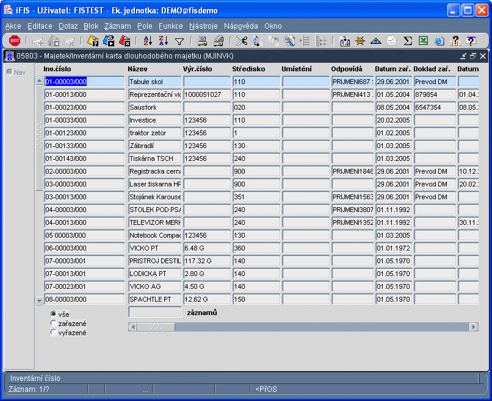Click the inner MJINVK window restore button
This screenshot has height=401, width=492.
pyautogui.click(x=473, y=56)
